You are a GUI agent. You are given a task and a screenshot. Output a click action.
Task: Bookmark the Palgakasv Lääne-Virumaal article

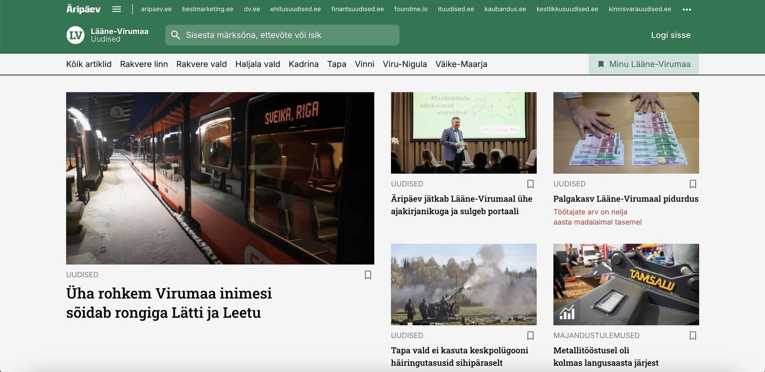point(693,184)
